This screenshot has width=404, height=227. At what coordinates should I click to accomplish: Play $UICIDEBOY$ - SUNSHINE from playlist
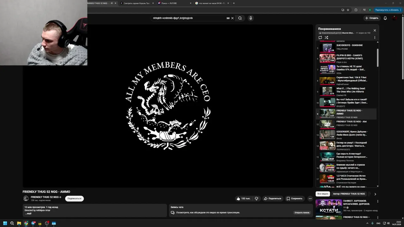click(346, 47)
